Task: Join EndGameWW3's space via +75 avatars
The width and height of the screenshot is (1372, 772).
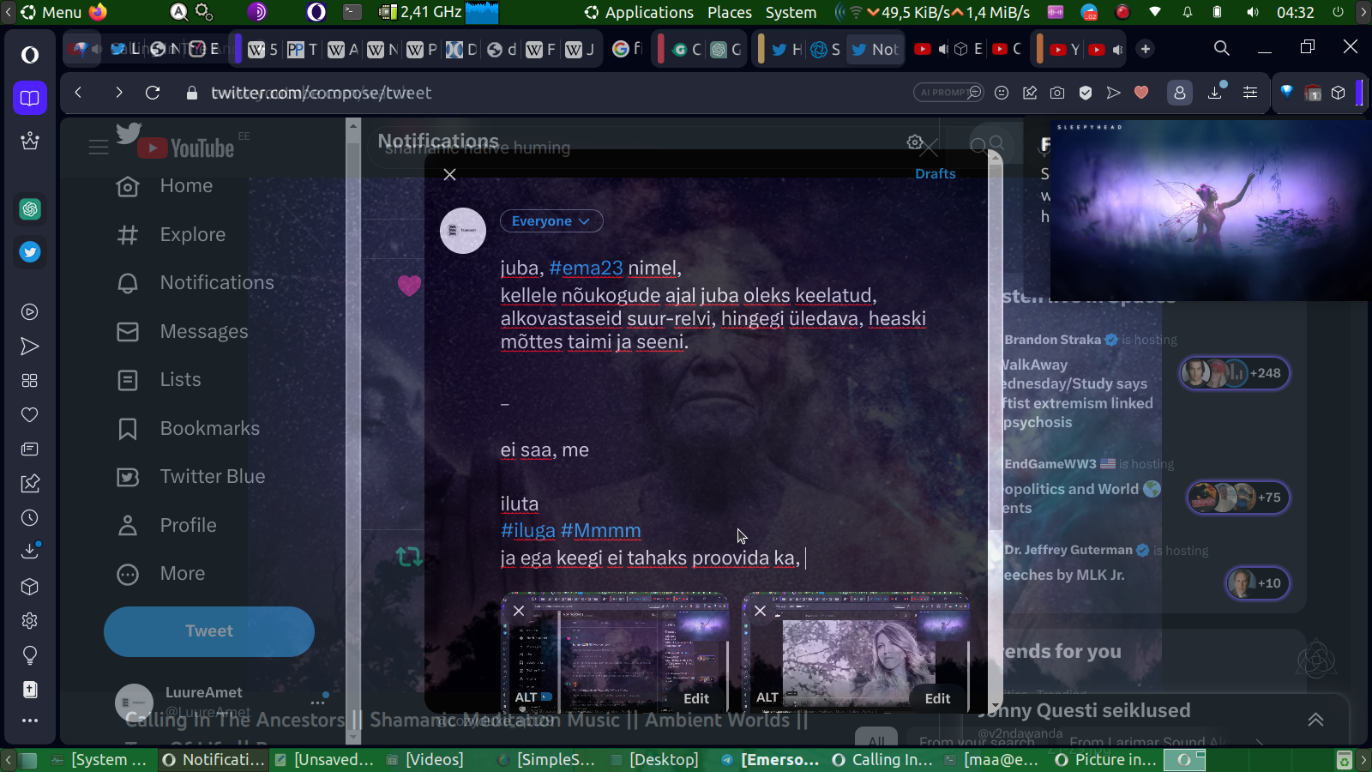Action: [1238, 498]
